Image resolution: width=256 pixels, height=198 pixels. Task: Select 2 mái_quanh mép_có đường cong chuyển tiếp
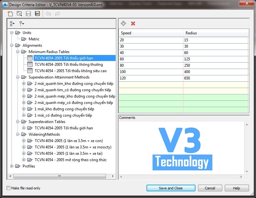click(74, 103)
